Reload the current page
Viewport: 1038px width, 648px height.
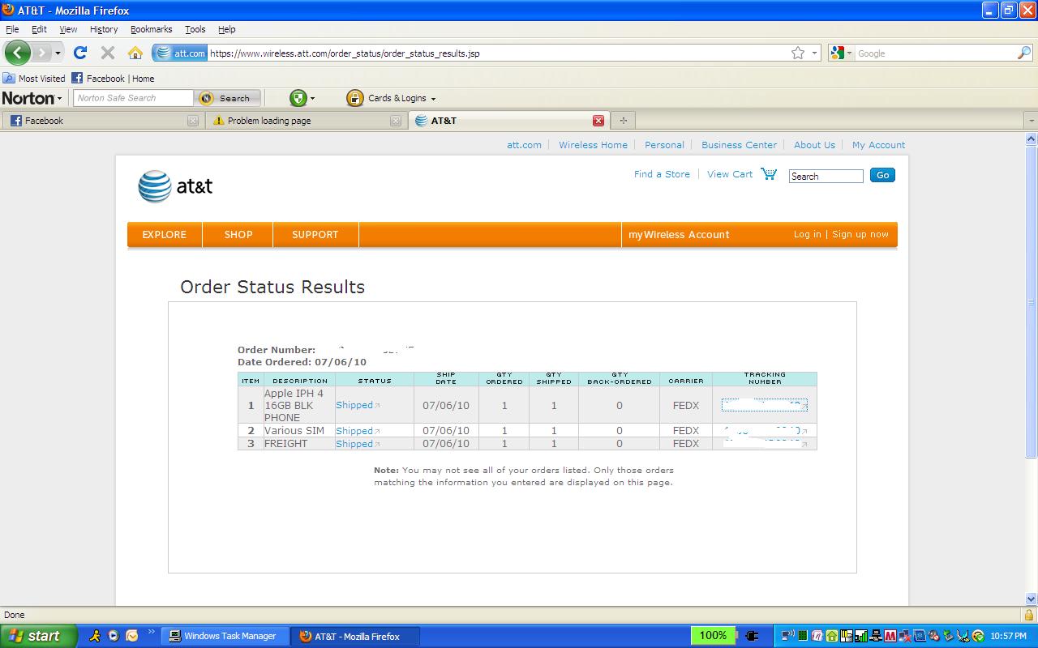[79, 53]
